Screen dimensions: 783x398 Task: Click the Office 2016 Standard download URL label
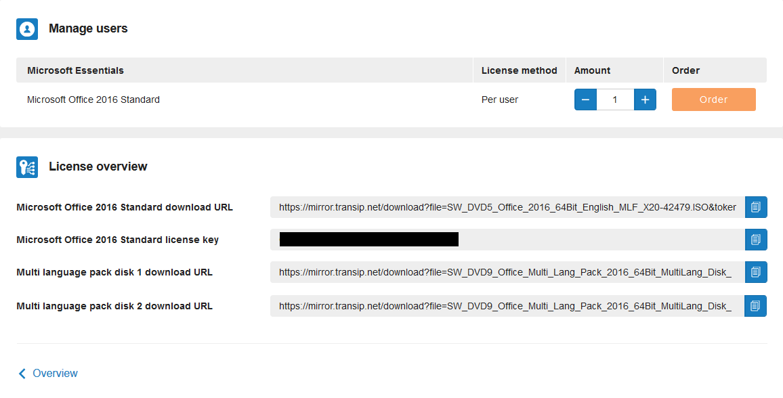[x=125, y=208]
